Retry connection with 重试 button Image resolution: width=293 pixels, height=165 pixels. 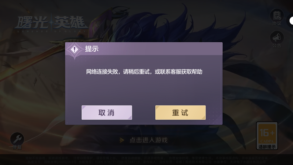(180, 112)
